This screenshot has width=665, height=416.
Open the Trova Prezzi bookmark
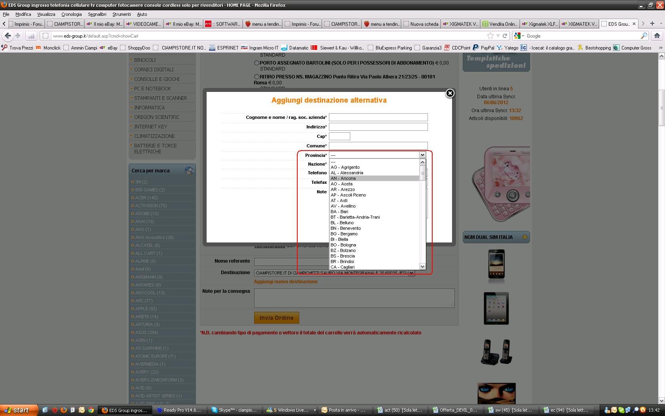pyautogui.click(x=17, y=48)
